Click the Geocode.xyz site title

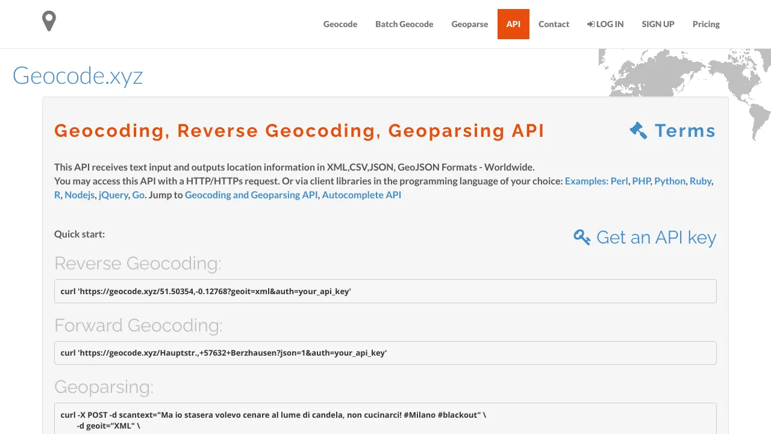tap(78, 76)
